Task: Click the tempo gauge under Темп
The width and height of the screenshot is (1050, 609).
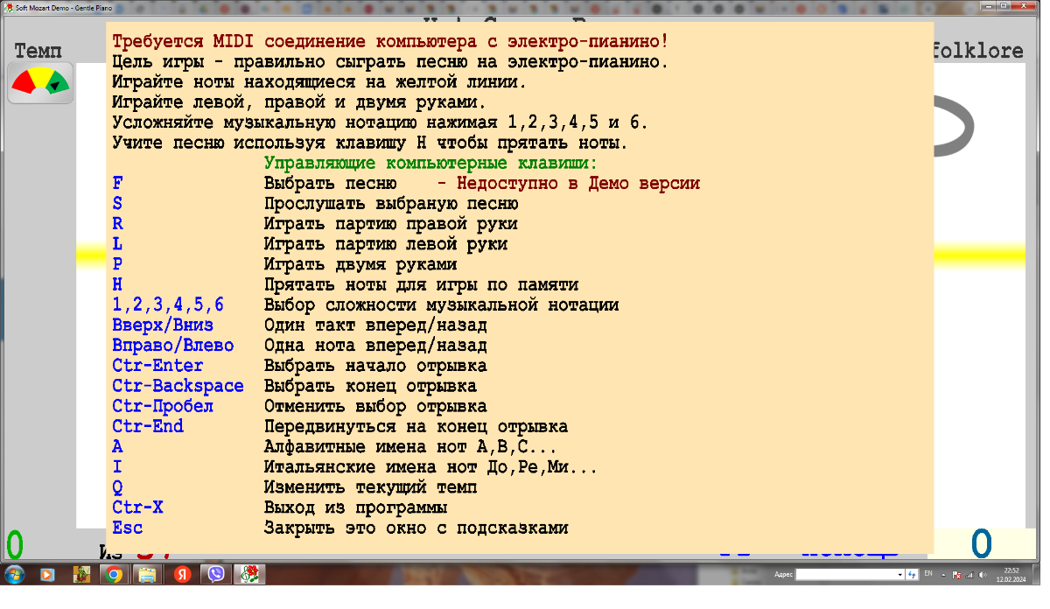Action: tap(40, 83)
